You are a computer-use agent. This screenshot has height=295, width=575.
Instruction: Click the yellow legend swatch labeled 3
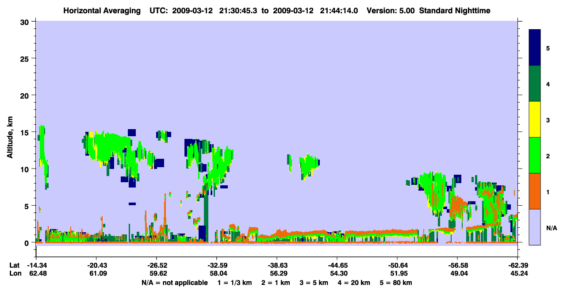coord(535,119)
